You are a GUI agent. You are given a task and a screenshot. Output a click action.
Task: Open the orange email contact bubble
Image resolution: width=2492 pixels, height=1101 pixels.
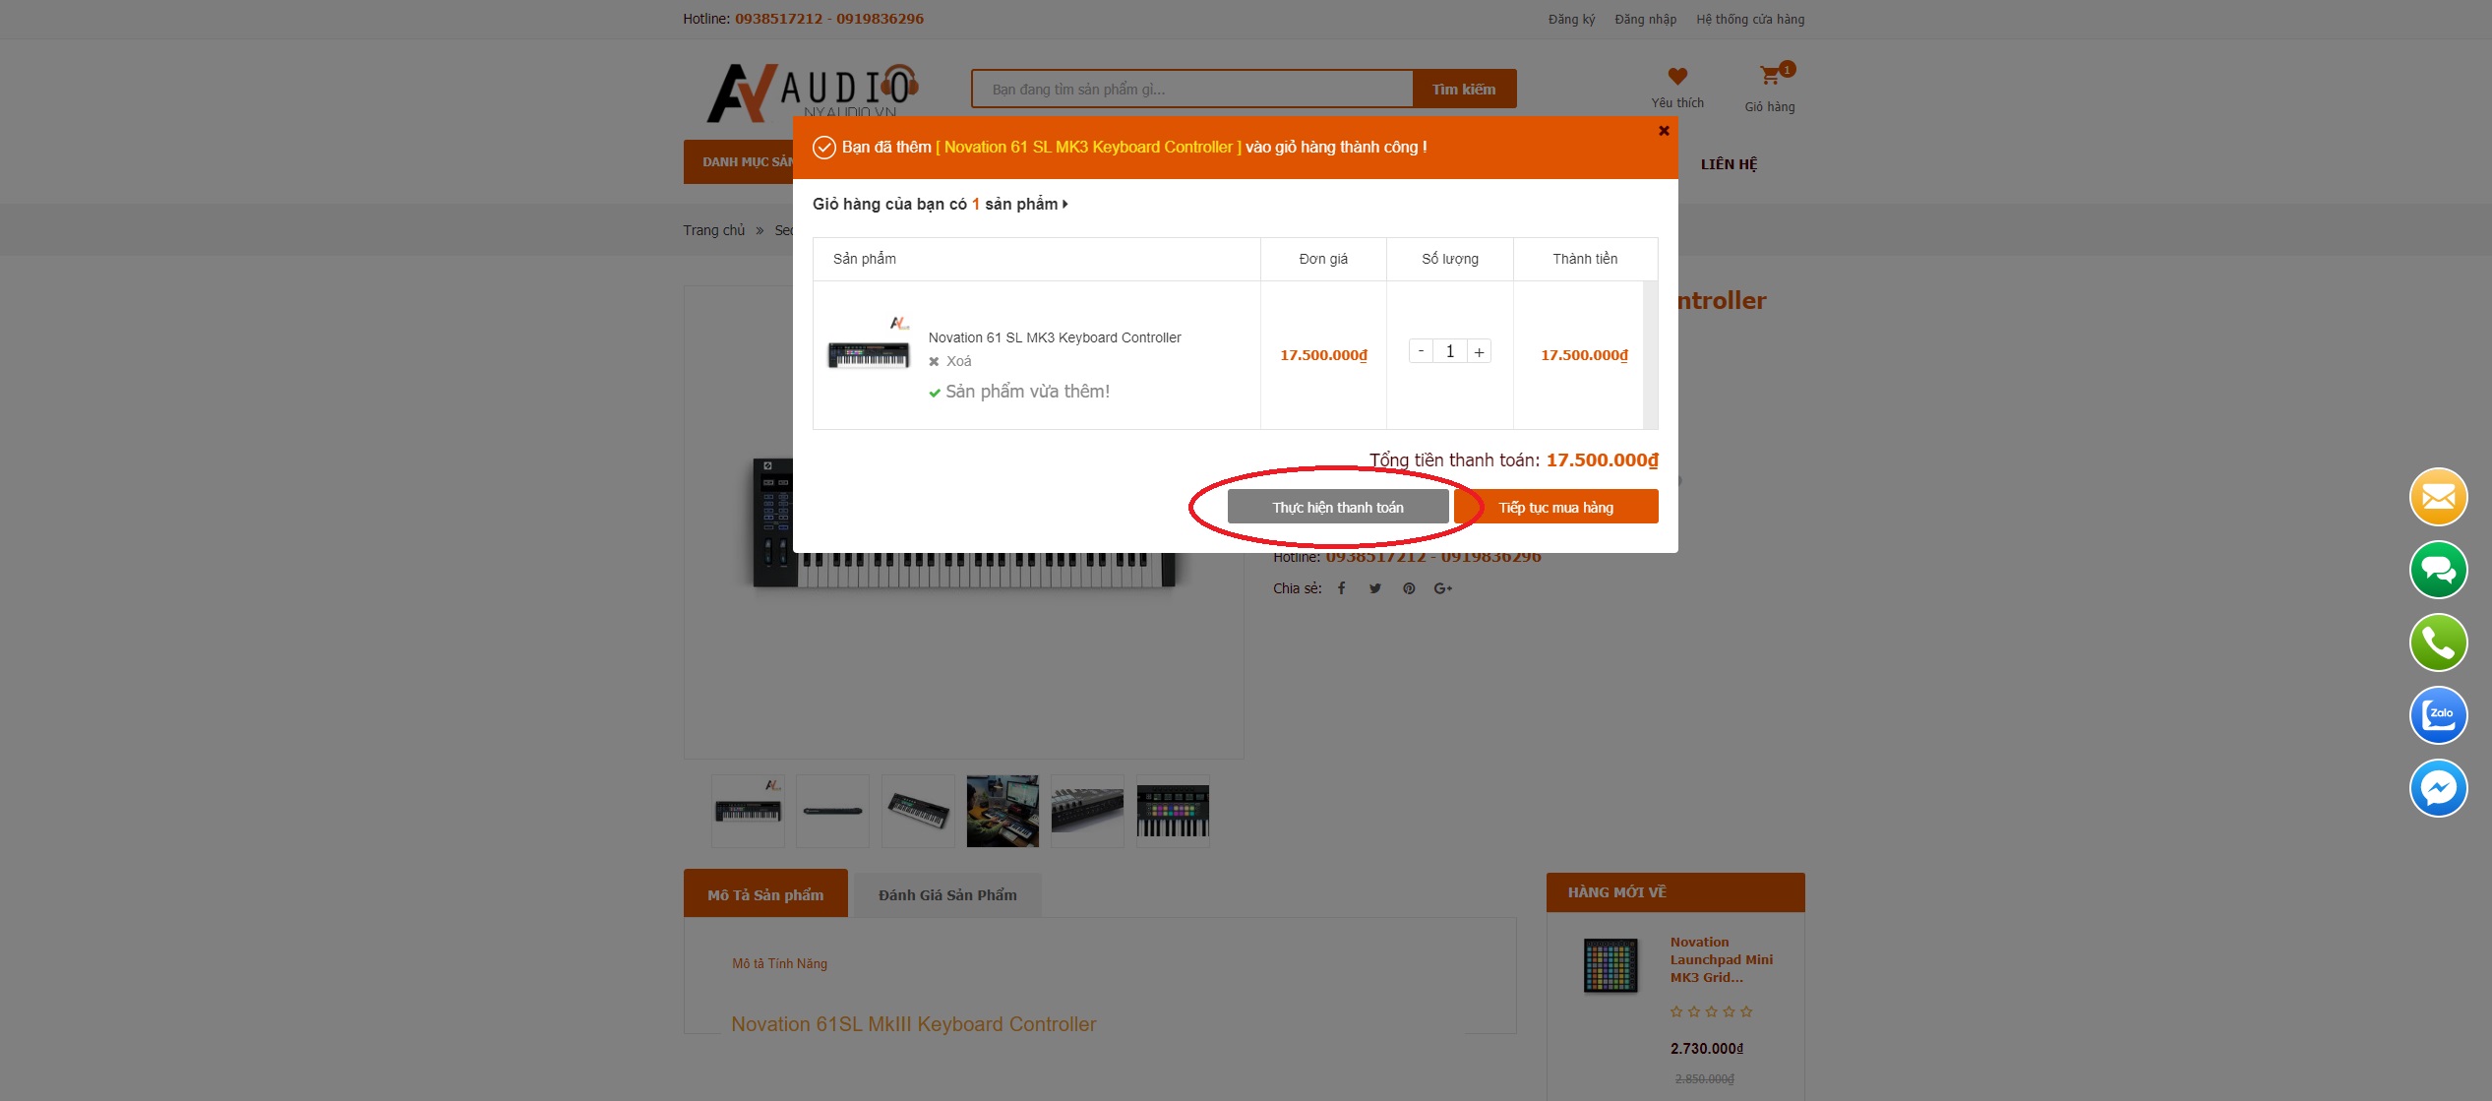pyautogui.click(x=2438, y=497)
